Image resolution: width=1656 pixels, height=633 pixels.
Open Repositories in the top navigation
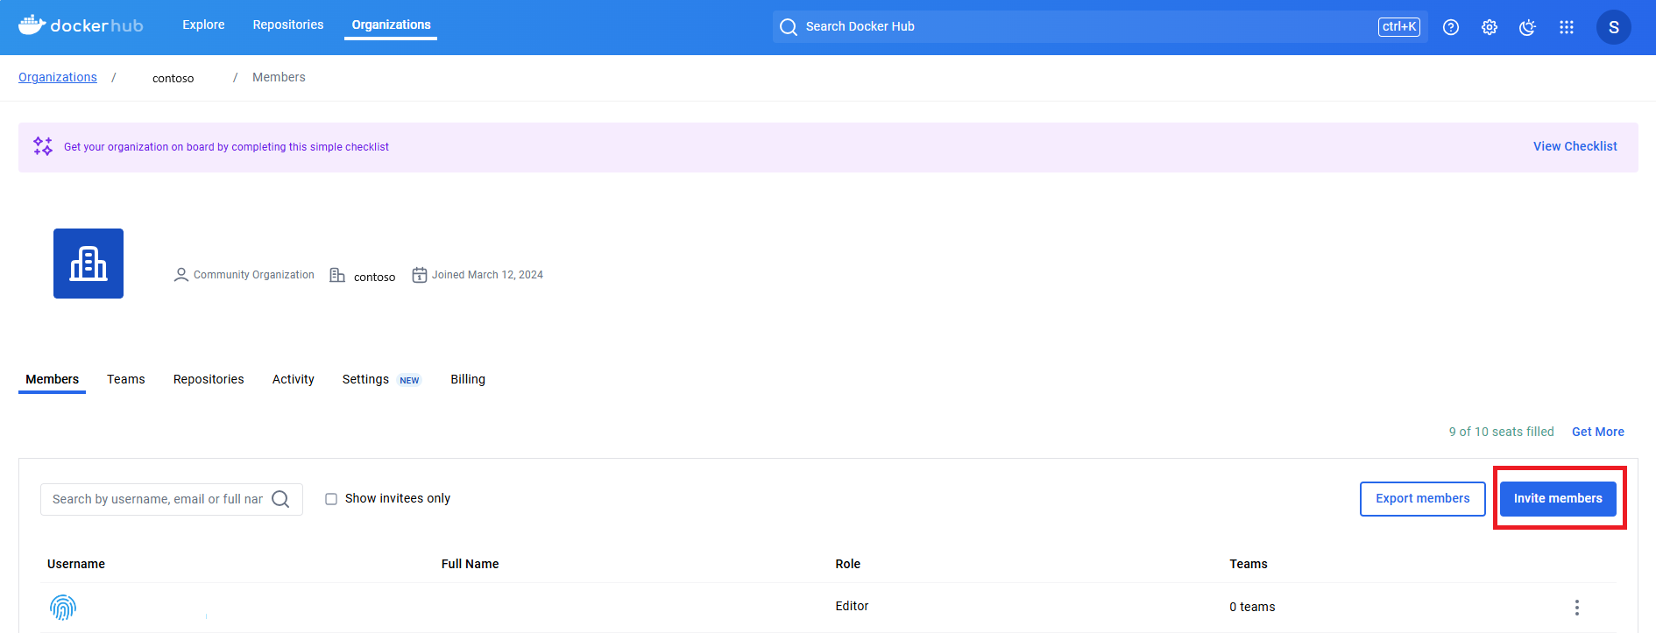pos(288,25)
